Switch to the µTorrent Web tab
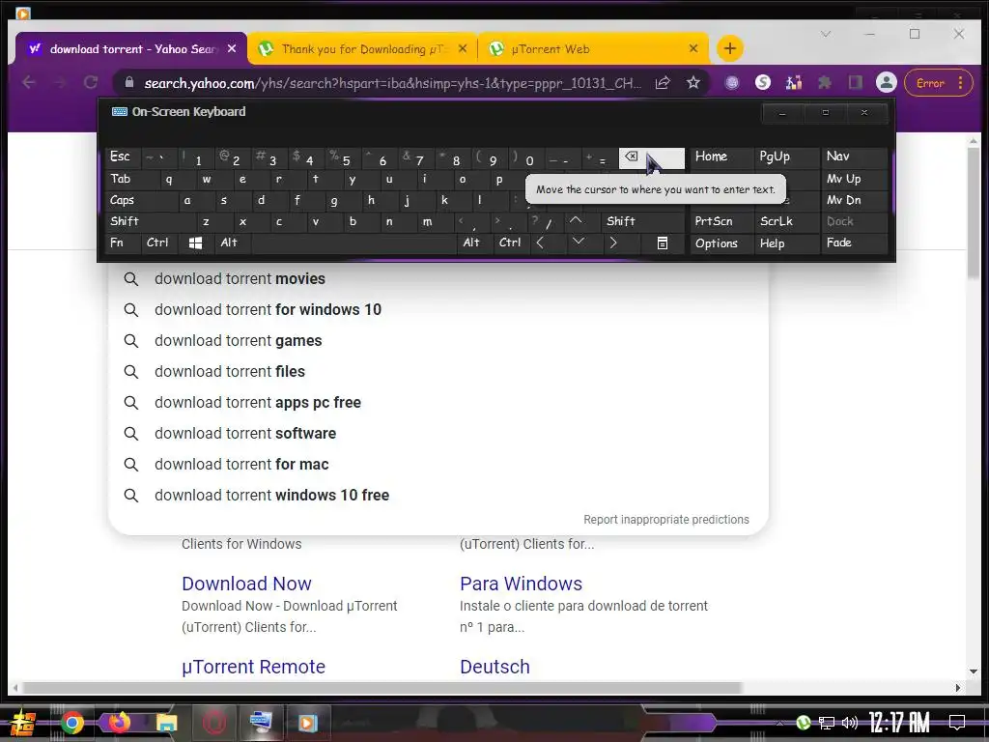The image size is (989, 742). coord(594,48)
